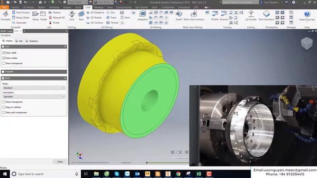Image resolution: width=317 pixels, height=178 pixels.
Task: Open Chrome from taskbar
Action: [x=178, y=174]
